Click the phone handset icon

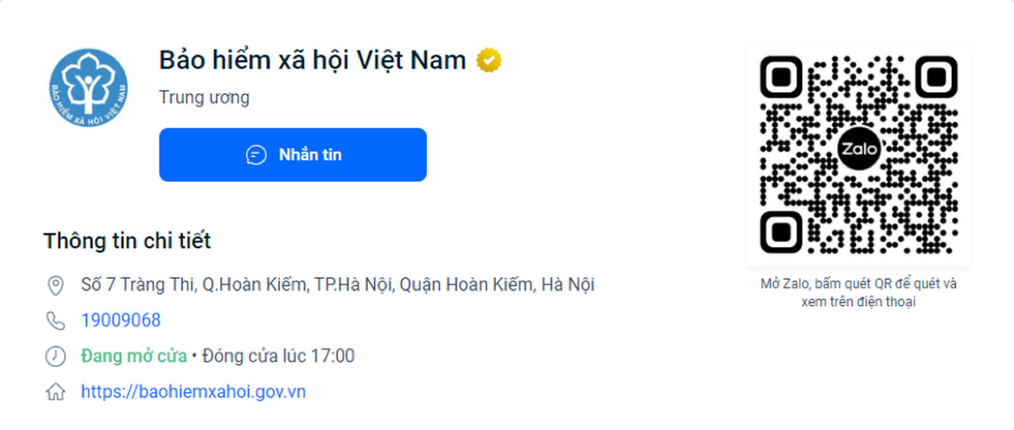[56, 321]
